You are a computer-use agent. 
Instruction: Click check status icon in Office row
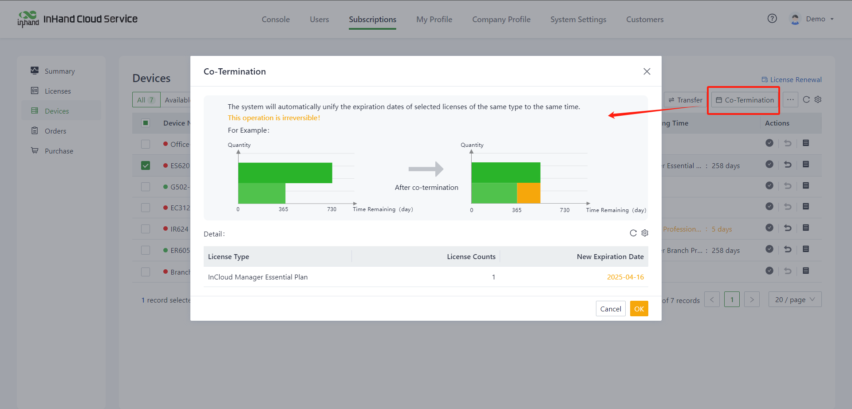[769, 143]
